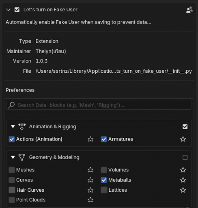Click the star next to Curves

click(x=90, y=180)
